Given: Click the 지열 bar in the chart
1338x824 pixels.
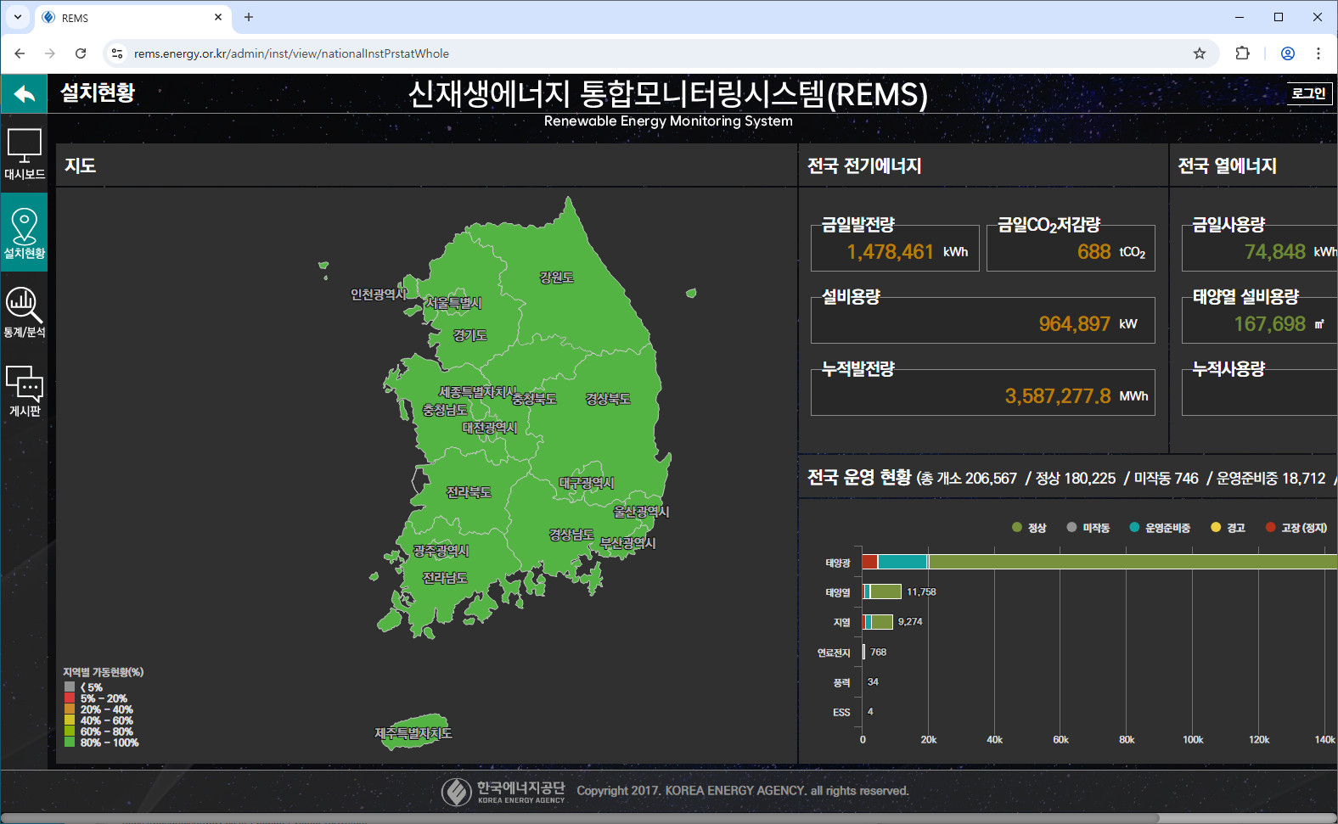Looking at the screenshot, I should (878, 622).
